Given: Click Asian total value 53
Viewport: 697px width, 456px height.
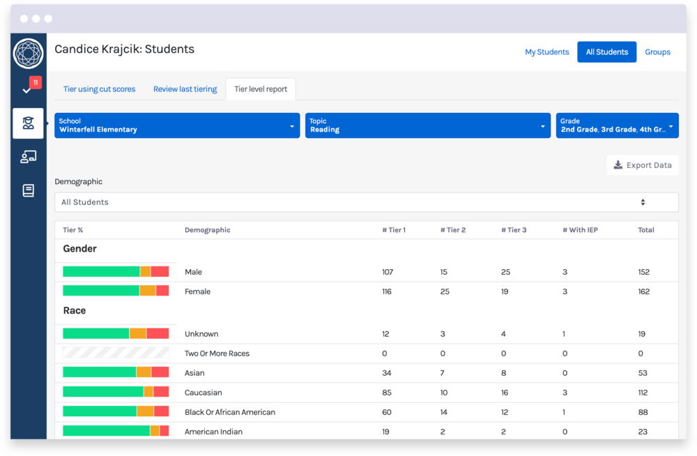Looking at the screenshot, I should [643, 373].
